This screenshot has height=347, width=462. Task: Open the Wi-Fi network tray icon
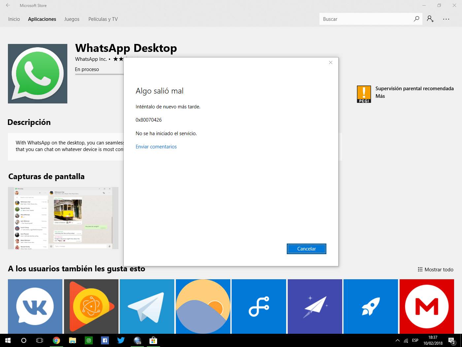pos(406,340)
